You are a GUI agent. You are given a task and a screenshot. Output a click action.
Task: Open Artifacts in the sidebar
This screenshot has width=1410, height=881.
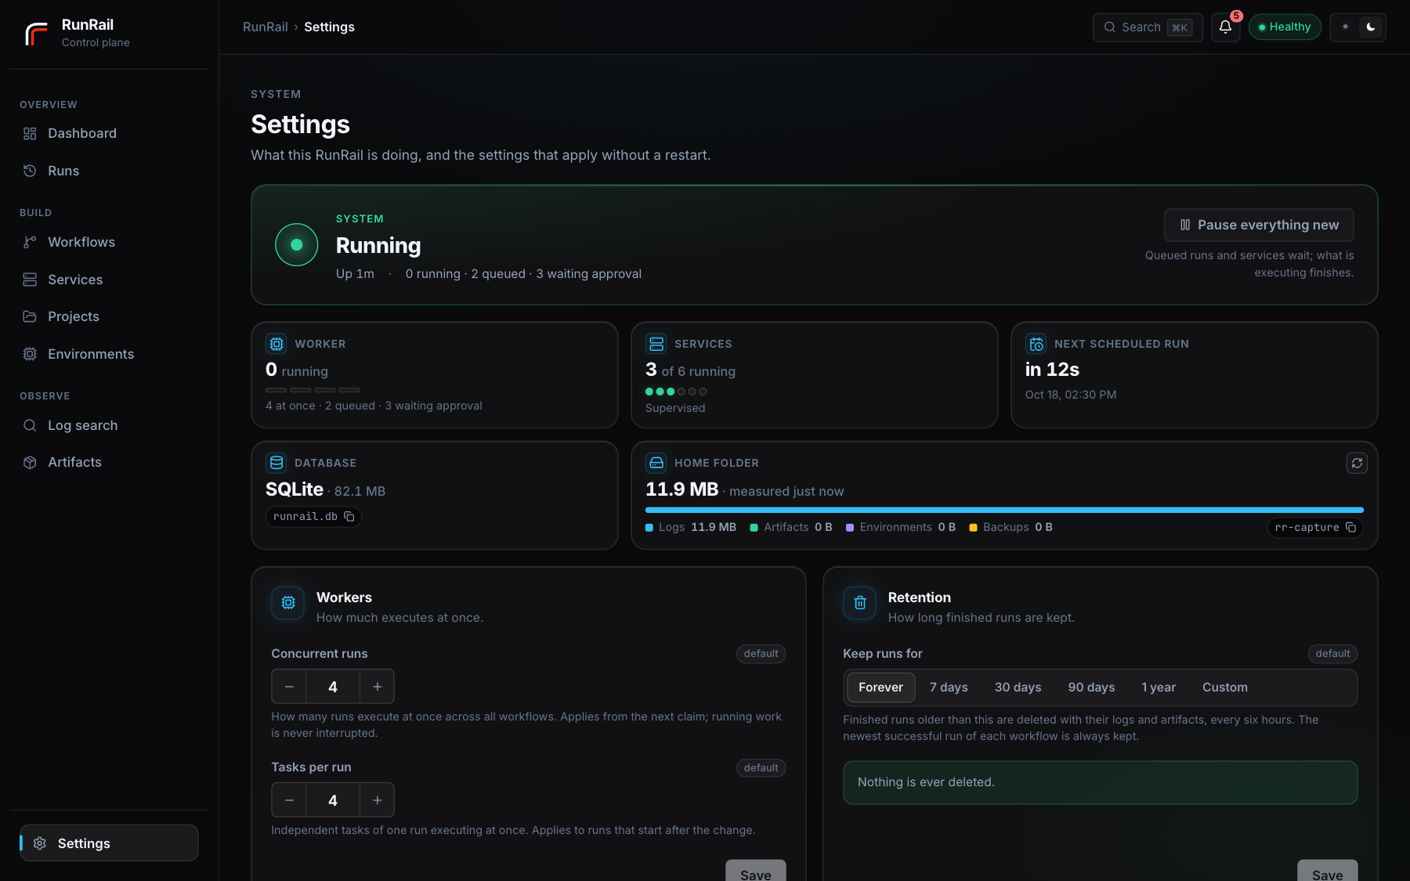109,463
